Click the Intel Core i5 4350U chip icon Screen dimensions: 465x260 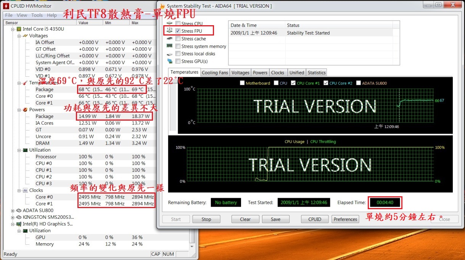[19, 29]
